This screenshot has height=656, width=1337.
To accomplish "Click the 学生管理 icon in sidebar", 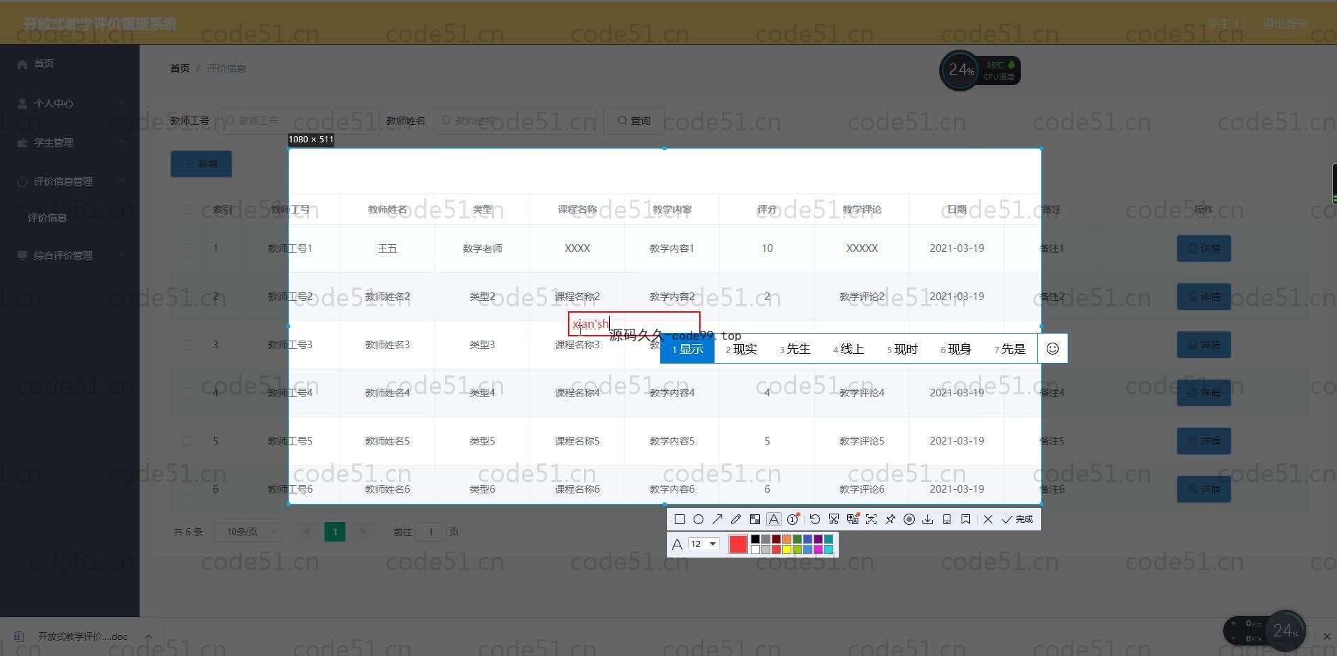I will 22,142.
